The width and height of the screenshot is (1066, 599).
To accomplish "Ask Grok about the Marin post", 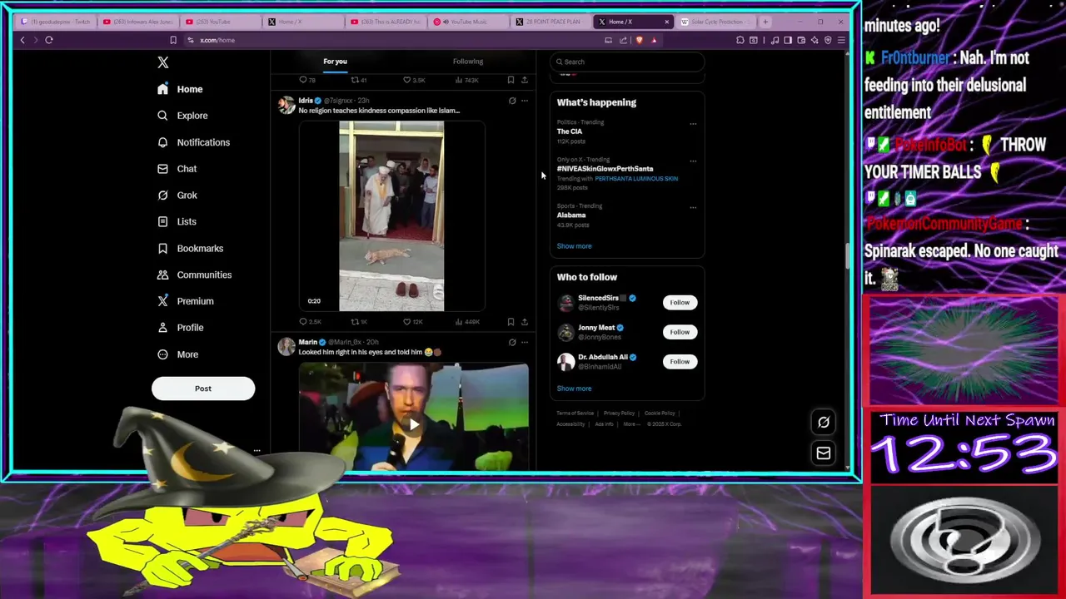I will 512,342.
